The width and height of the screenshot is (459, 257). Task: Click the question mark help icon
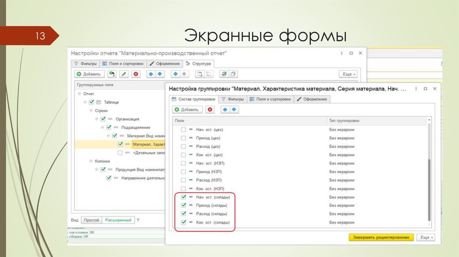(138, 220)
